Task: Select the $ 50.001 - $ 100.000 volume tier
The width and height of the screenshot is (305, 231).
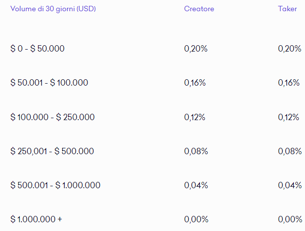Action: click(49, 83)
